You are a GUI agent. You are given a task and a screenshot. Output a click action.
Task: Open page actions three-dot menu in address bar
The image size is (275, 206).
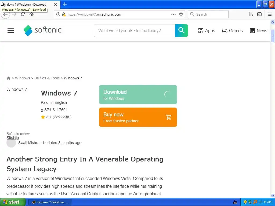(173, 14)
